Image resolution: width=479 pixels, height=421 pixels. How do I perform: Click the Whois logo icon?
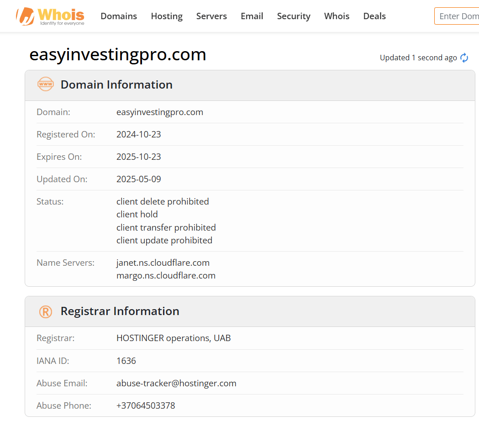(x=50, y=16)
